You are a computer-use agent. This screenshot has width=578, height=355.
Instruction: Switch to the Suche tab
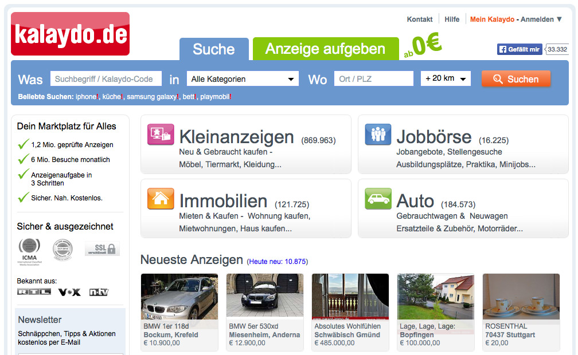coord(214,49)
